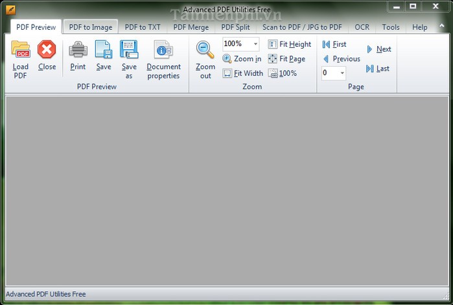
Task: Reset zoom with the 100% button
Action: pos(283,73)
